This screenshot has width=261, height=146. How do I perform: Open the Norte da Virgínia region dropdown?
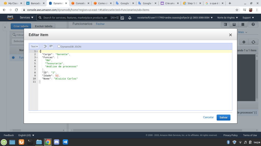pyautogui.click(x=227, y=18)
